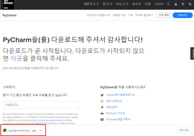Expand the downloaded file options chevron

point(41,131)
